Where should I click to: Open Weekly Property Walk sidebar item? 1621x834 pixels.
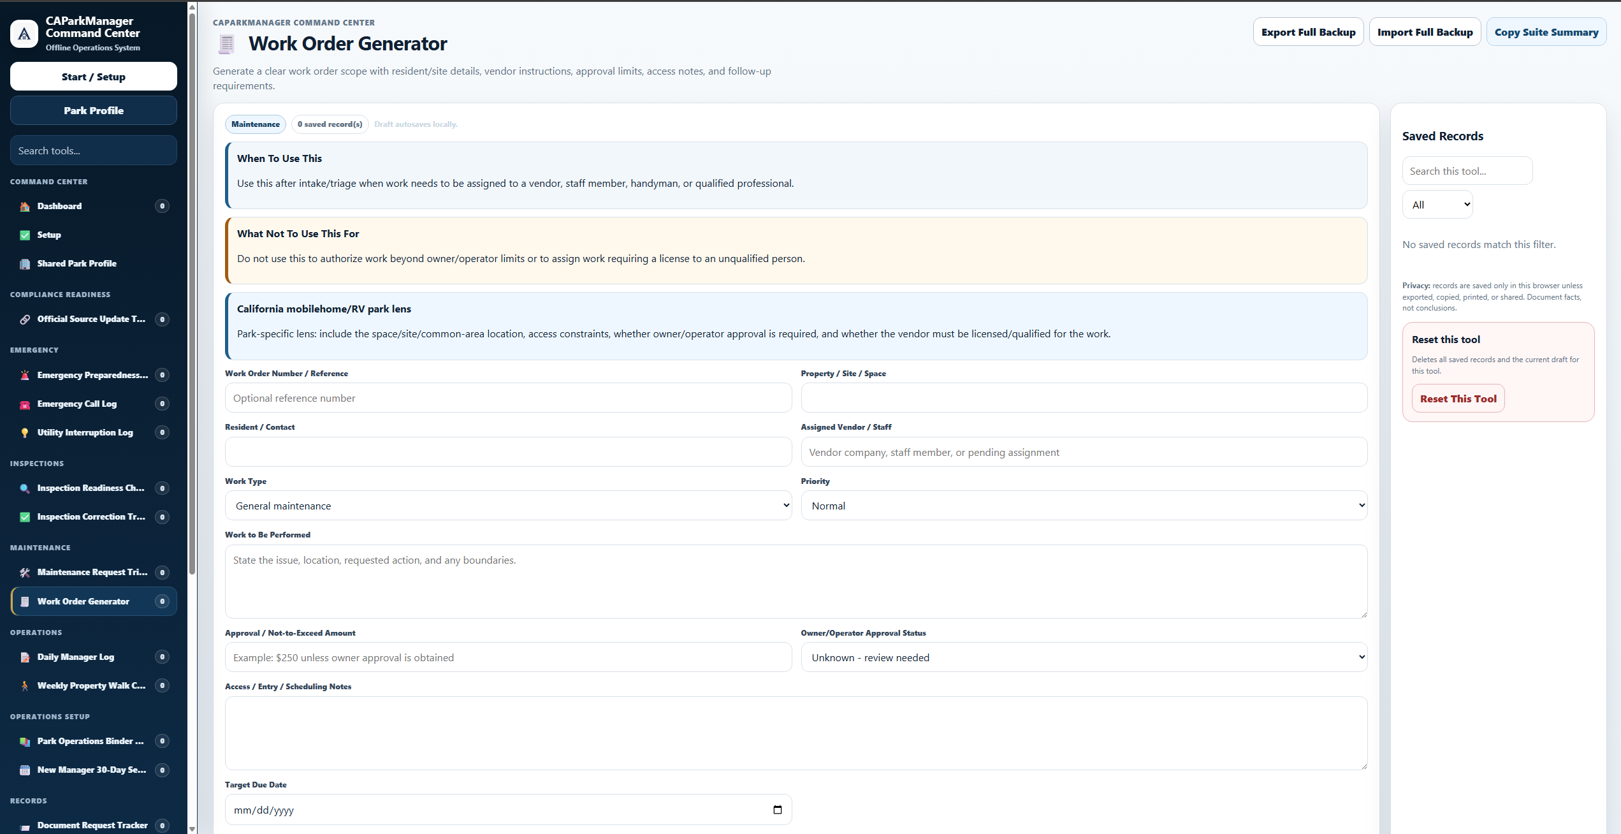coord(94,685)
